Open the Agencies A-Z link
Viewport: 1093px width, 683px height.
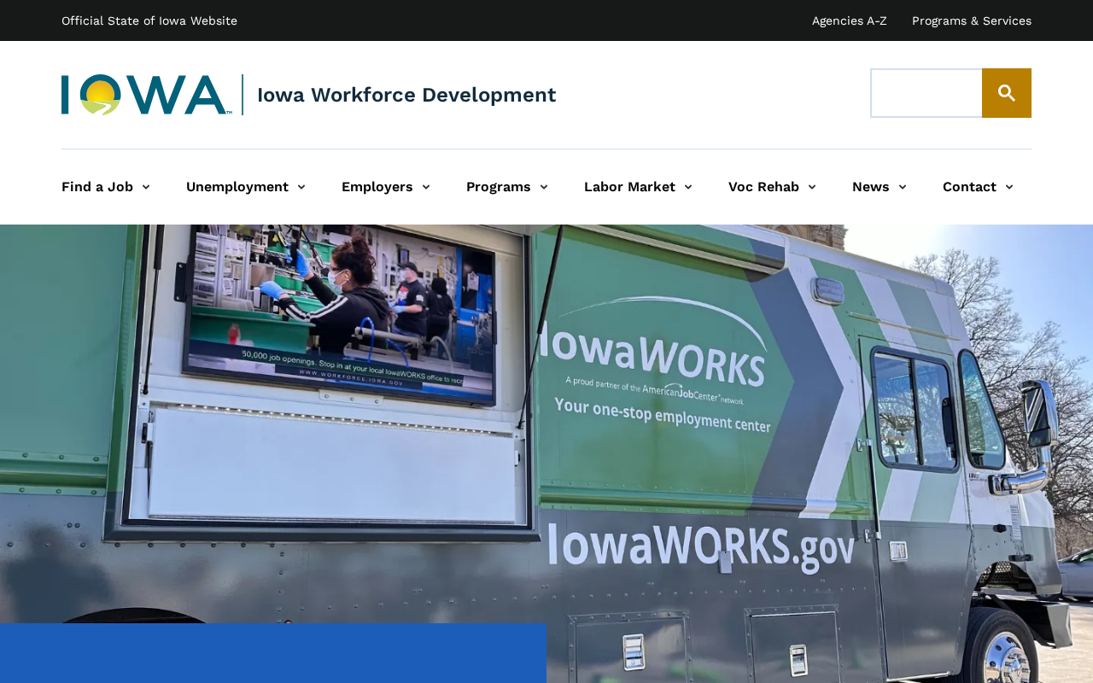click(850, 20)
